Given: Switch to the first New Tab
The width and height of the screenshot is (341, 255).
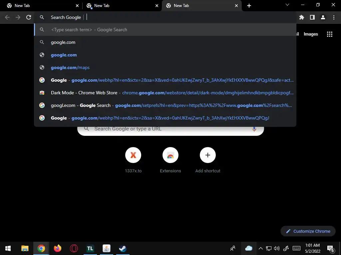Looking at the screenshot, I should (x=41, y=6).
